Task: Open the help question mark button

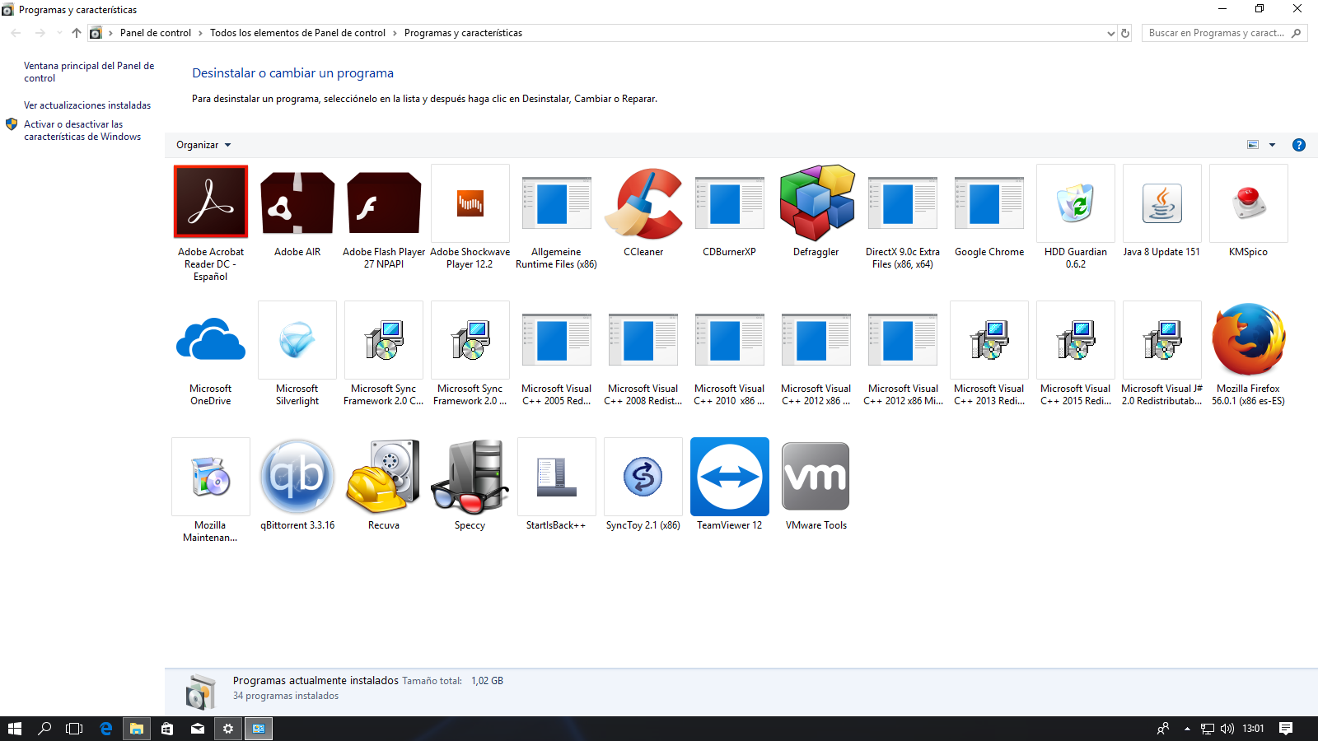Action: [x=1299, y=145]
